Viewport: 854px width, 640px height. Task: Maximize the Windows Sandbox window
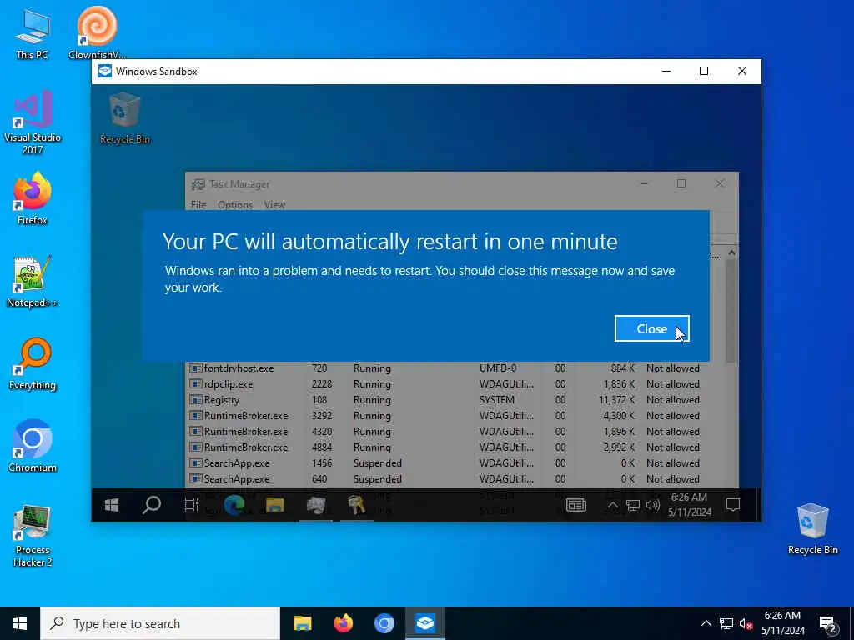[x=704, y=72]
